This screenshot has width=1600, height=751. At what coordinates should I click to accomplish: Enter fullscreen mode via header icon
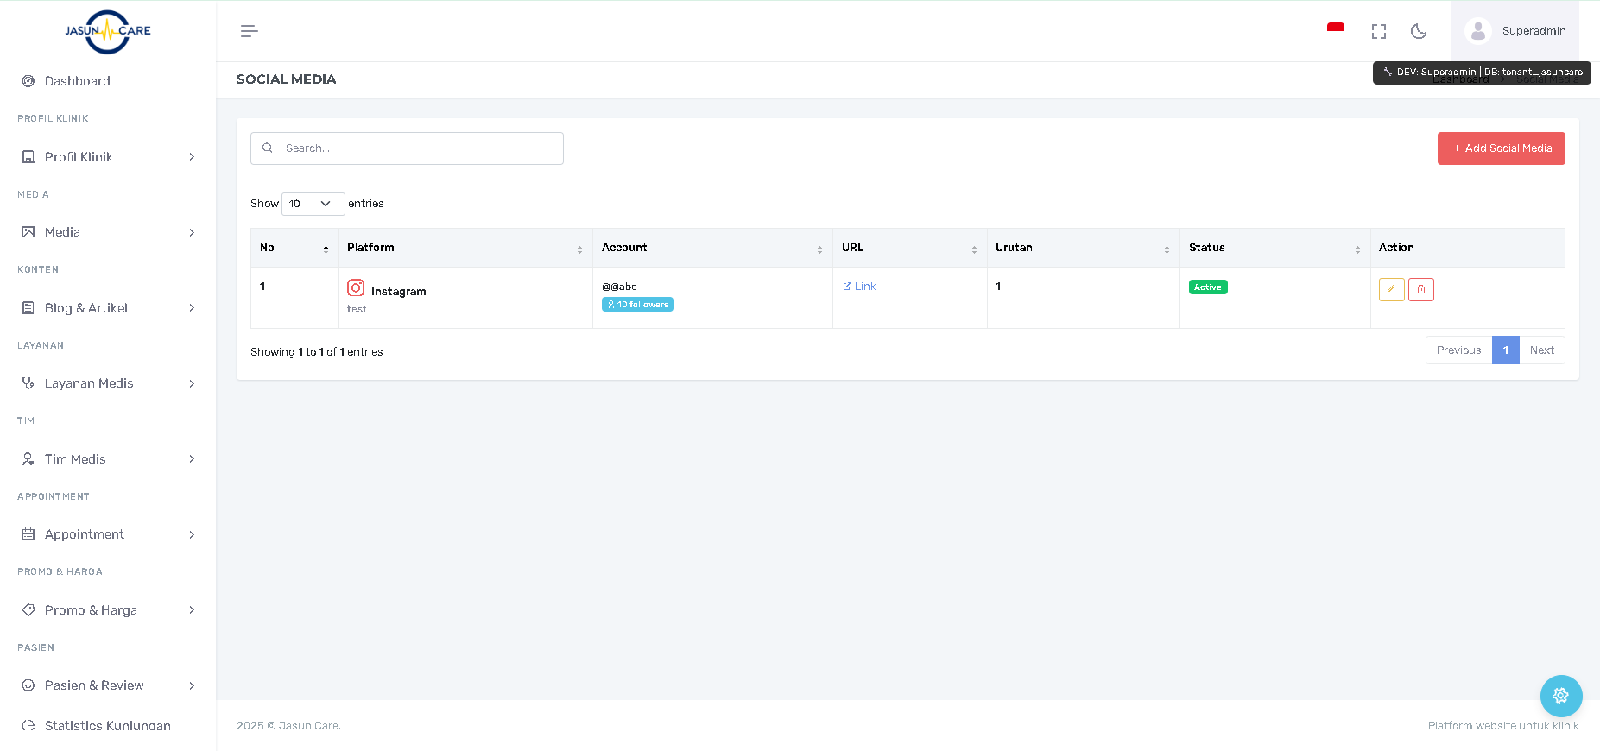click(x=1378, y=31)
